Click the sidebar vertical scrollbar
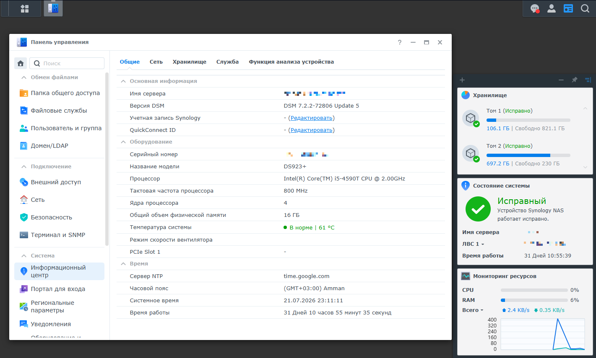The height and width of the screenshot is (358, 596). pos(107,159)
